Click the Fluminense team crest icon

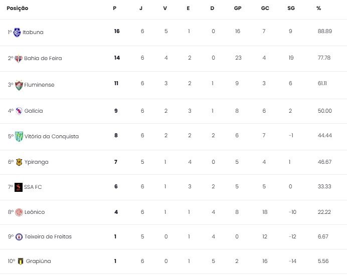19,85
